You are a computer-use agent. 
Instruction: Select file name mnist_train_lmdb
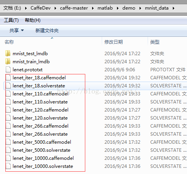[x=31, y=62]
